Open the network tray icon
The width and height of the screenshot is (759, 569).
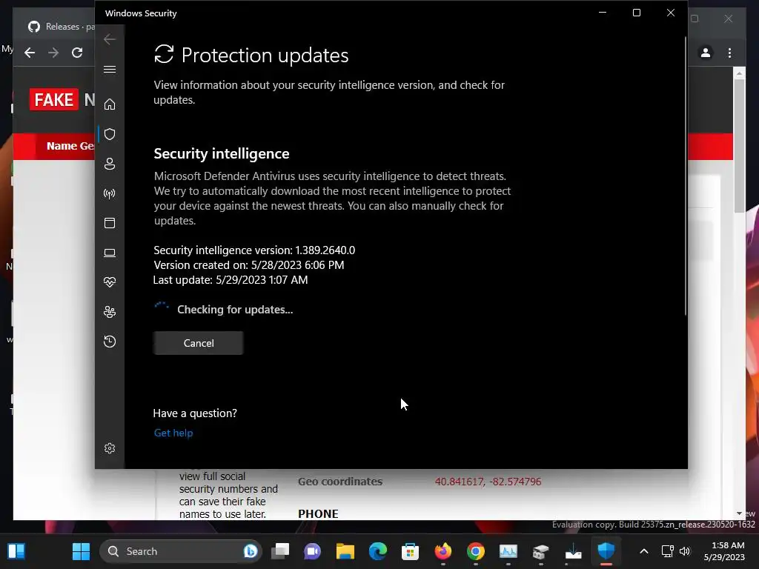pyautogui.click(x=668, y=551)
